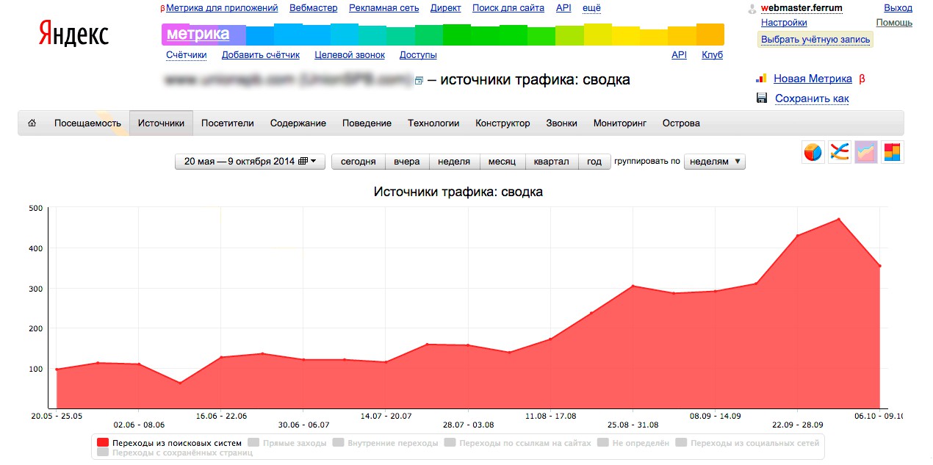The width and height of the screenshot is (933, 465).
Task: Expand the ещё menu in top links
Action: 591,8
